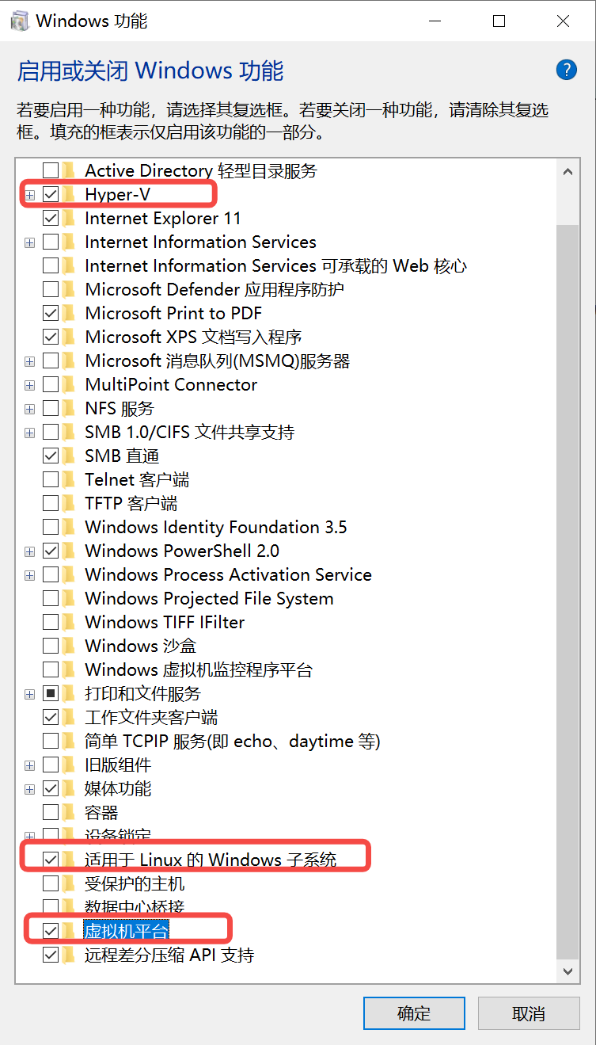
Task: Uncheck 远程差分压缩 API 支持 checkbox
Action: pos(51,955)
